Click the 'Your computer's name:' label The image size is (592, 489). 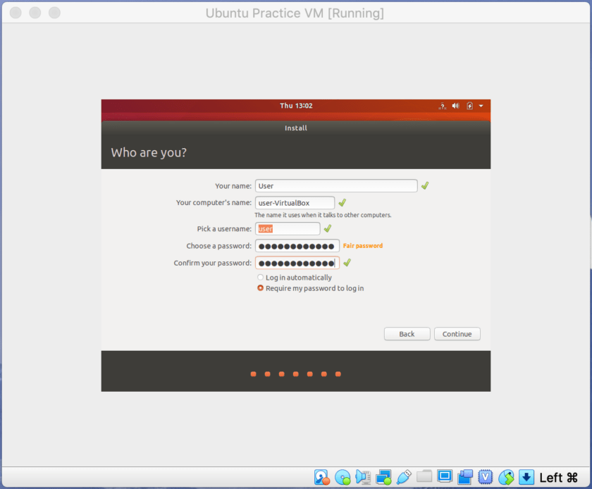214,203
